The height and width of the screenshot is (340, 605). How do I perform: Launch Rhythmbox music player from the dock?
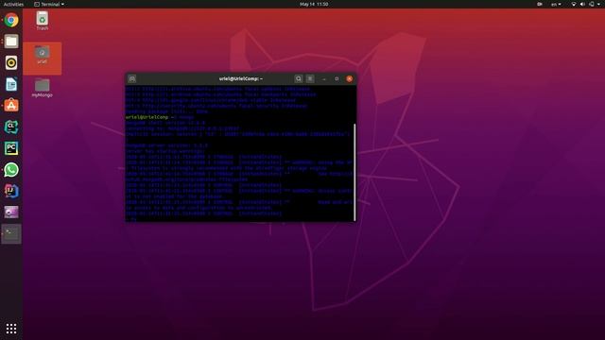pos(11,62)
